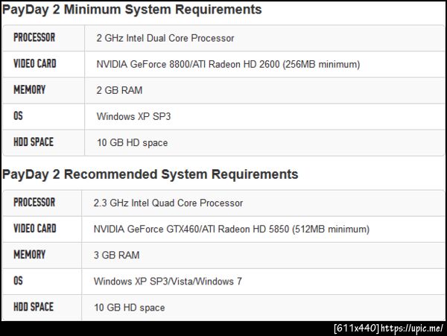The height and width of the screenshot is (336, 447).
Task: Click the PayDay 2 Minimum System Requirements heading
Action: 132,10
